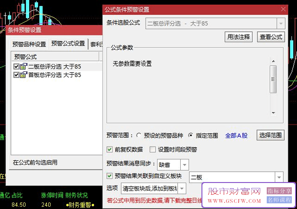Click the 预警公式 column header

tap(55, 57)
